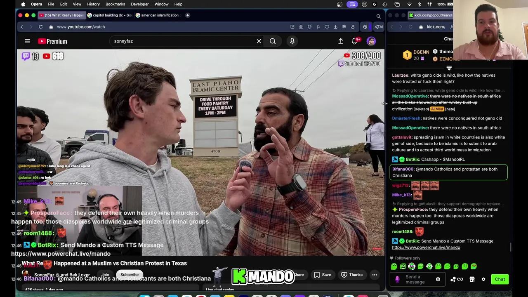Viewport: 528px width, 297px height.
Task: Open macOS Wi-Fi status menu
Action: tap(409, 4)
